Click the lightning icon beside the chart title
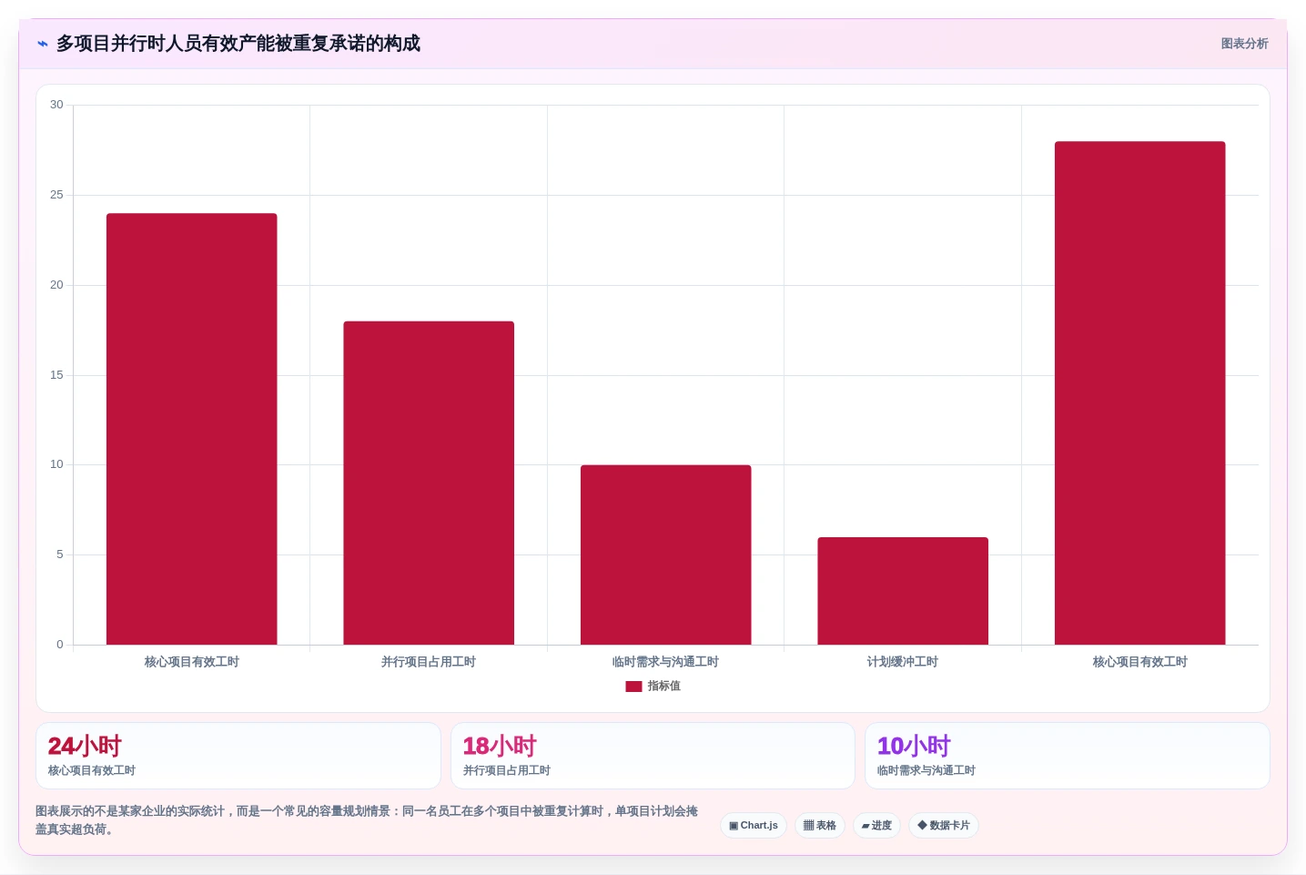The height and width of the screenshot is (875, 1306). tap(43, 44)
